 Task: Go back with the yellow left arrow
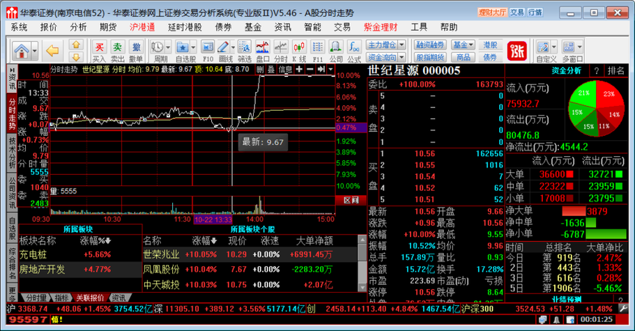pos(52,51)
